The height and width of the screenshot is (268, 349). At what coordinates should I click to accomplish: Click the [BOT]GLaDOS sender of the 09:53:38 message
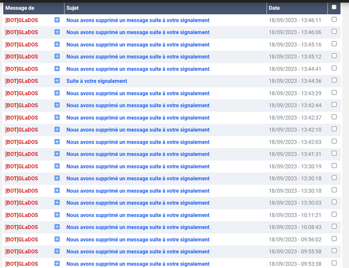coord(21,264)
